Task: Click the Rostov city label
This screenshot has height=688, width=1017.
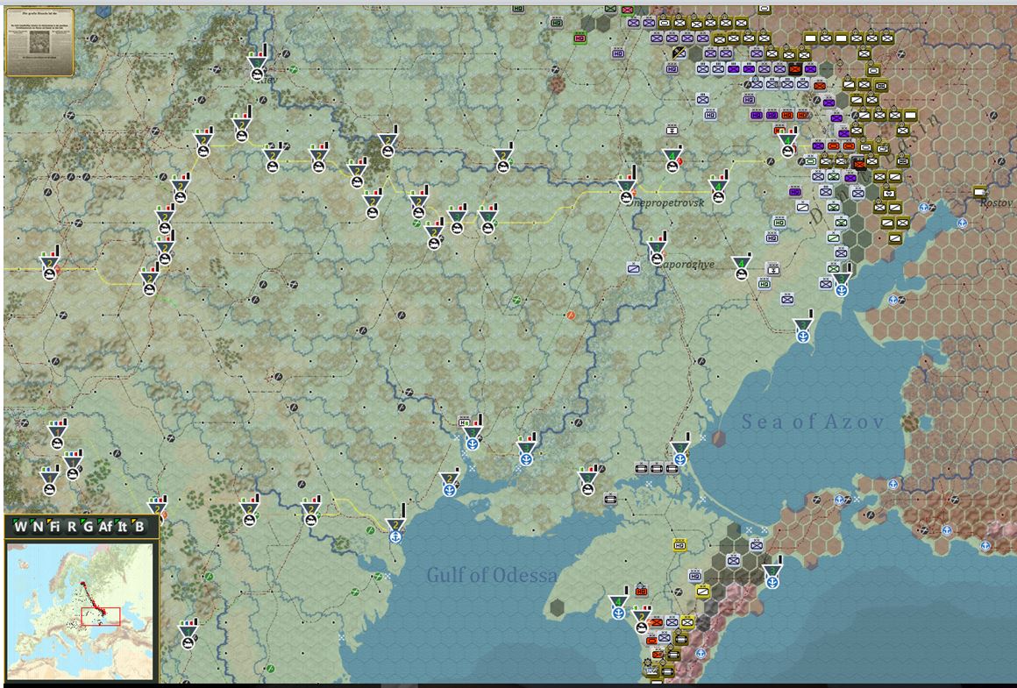Action: [x=996, y=203]
